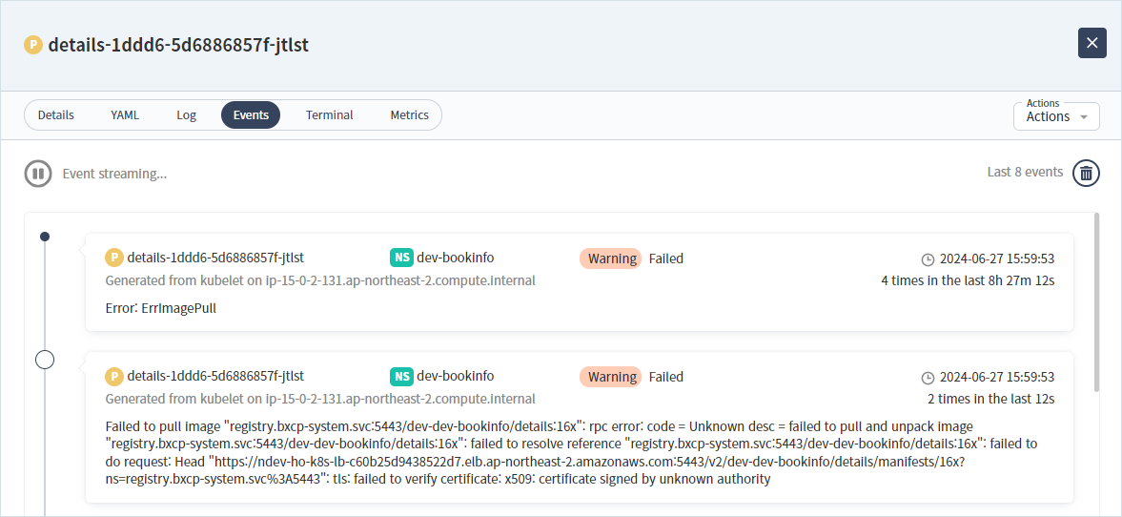
Task: Click the NS badge in the 'Failed to pull image' event
Action: [401, 376]
